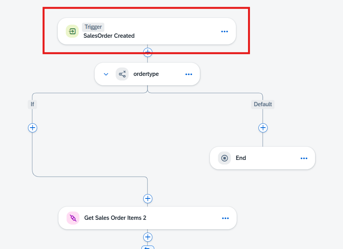
Task: Select the ordertype condition card
Action: click(147, 74)
